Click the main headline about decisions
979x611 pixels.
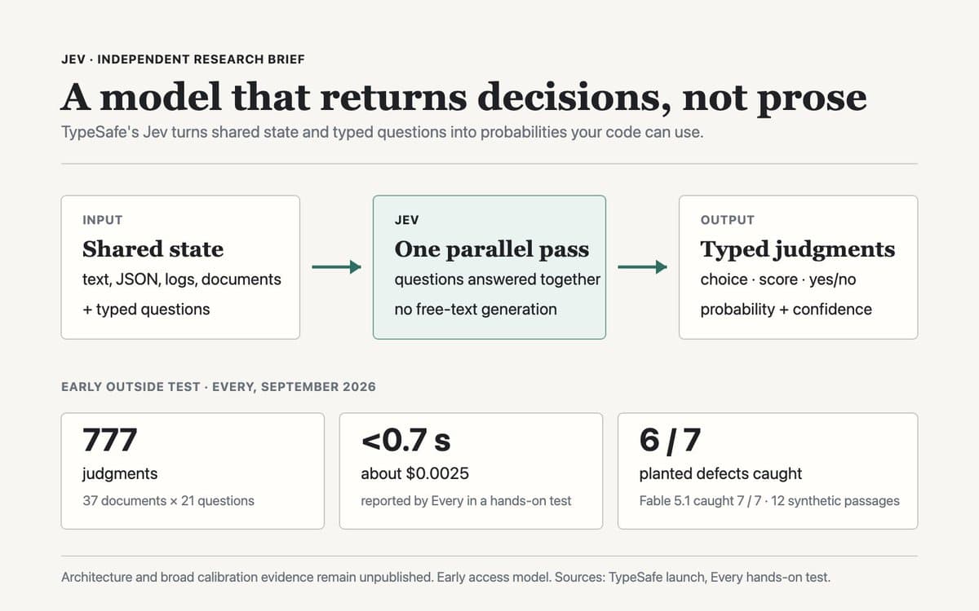tap(464, 97)
